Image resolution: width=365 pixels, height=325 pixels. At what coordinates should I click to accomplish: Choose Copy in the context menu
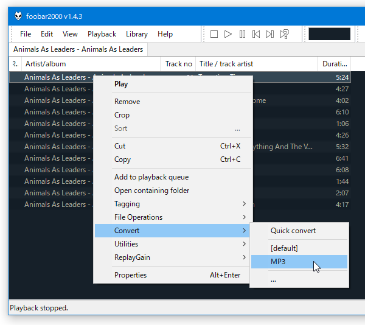[173, 159]
